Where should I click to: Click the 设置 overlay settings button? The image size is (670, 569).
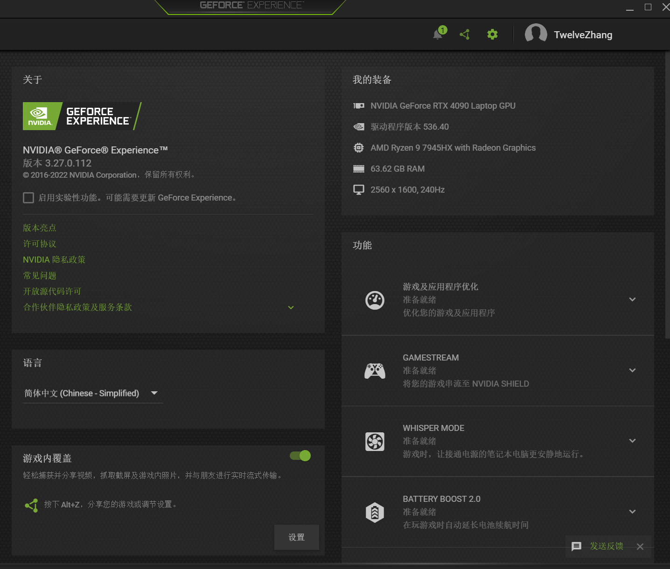click(x=297, y=537)
